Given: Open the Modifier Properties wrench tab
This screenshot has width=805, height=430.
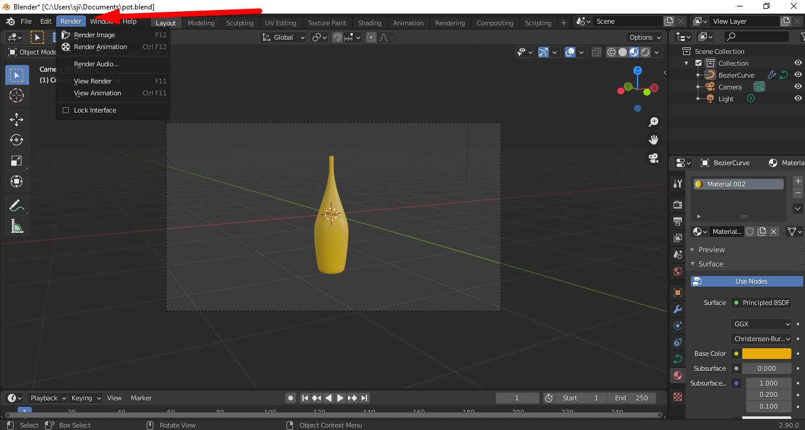Looking at the screenshot, I should click(x=677, y=309).
